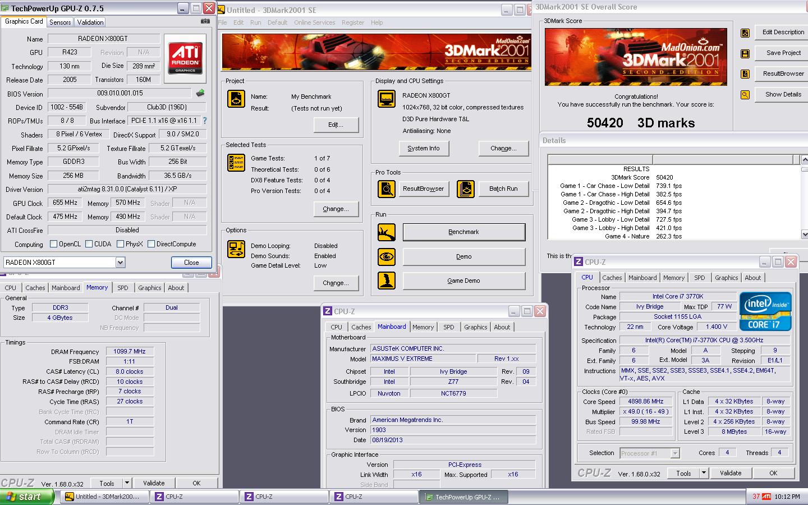This screenshot has width=808, height=505.
Task: Click the Game Demo joystick icon
Action: pyautogui.click(x=387, y=281)
